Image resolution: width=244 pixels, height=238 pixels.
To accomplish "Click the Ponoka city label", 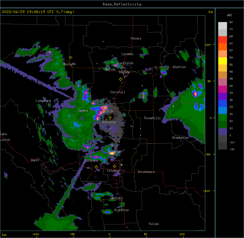I will [136, 38].
